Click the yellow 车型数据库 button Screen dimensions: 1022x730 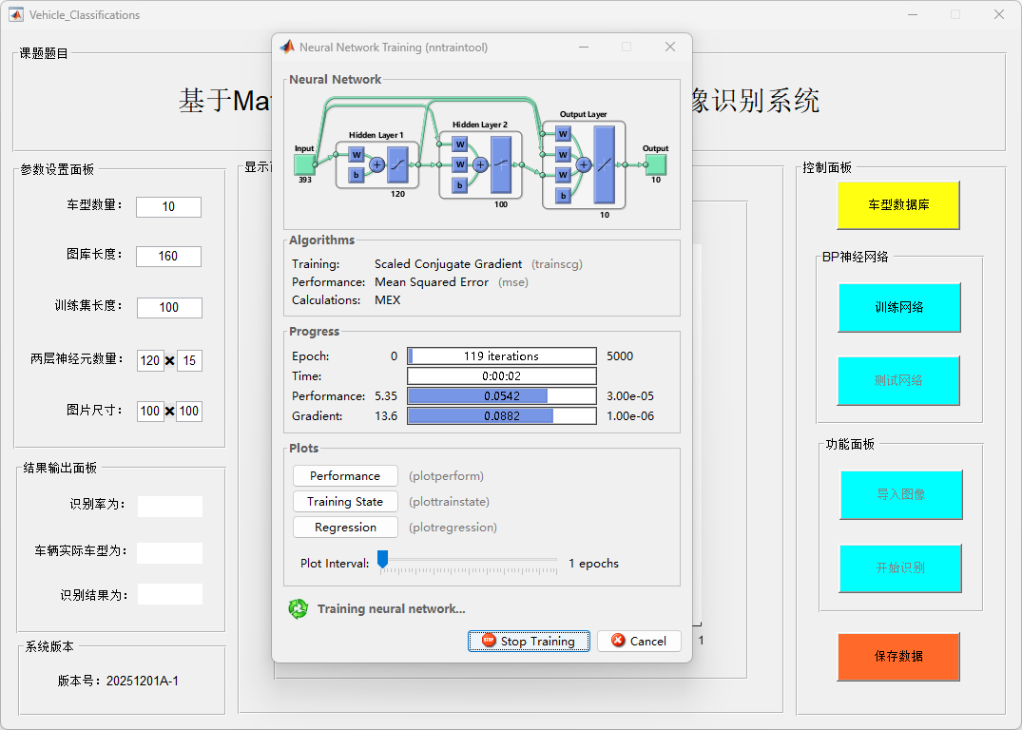(x=898, y=204)
